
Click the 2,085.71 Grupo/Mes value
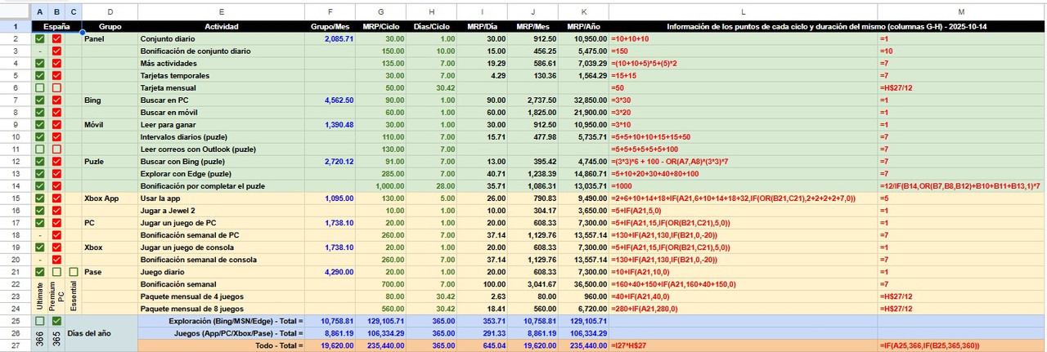click(330, 38)
